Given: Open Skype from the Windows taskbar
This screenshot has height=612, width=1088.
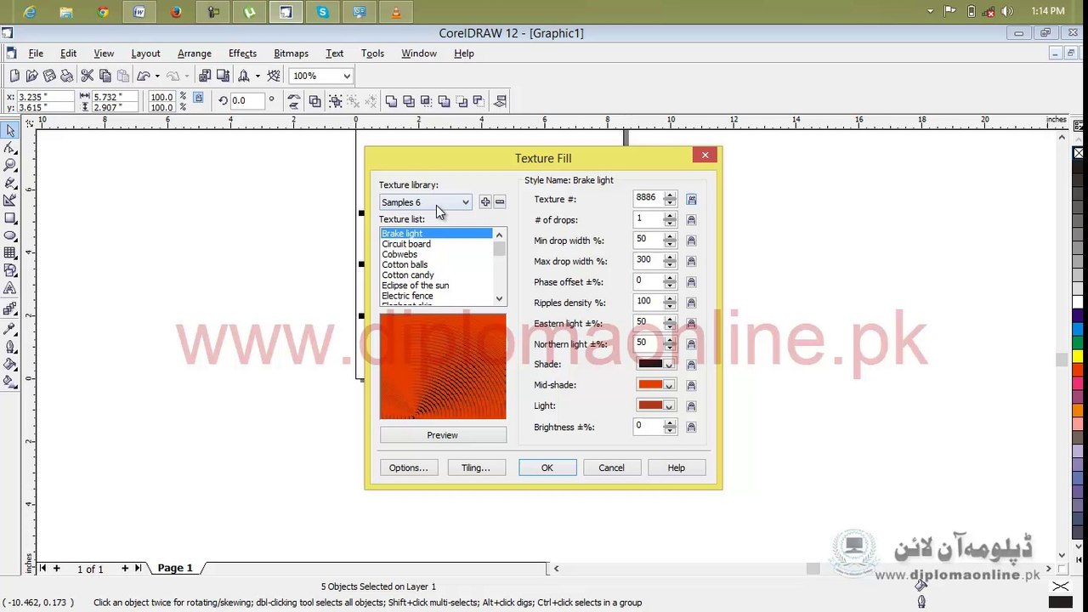Looking at the screenshot, I should 322,12.
